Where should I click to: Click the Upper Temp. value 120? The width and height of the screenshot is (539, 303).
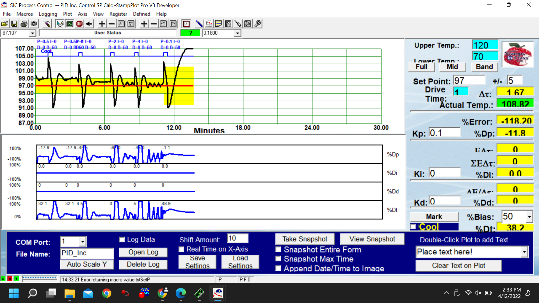pos(485,45)
